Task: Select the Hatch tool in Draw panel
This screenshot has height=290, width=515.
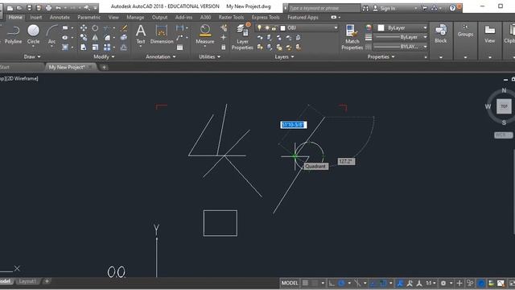Action: pyautogui.click(x=65, y=48)
